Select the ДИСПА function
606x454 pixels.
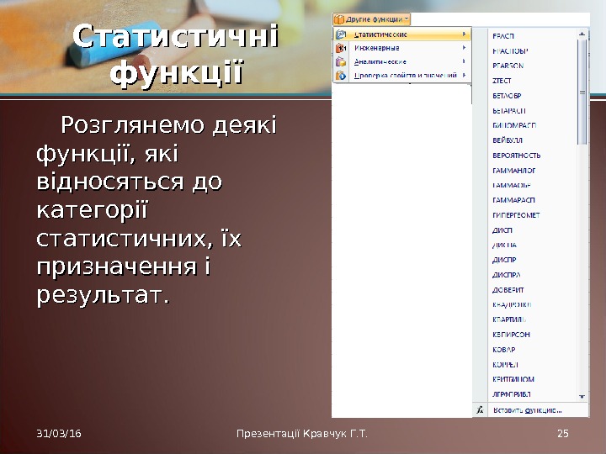click(x=504, y=245)
